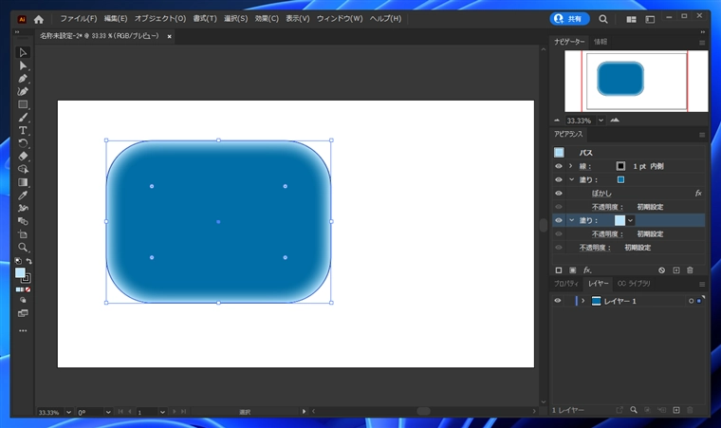Open navigator zoom percentage dropdown
The image size is (721, 428).
(601, 121)
